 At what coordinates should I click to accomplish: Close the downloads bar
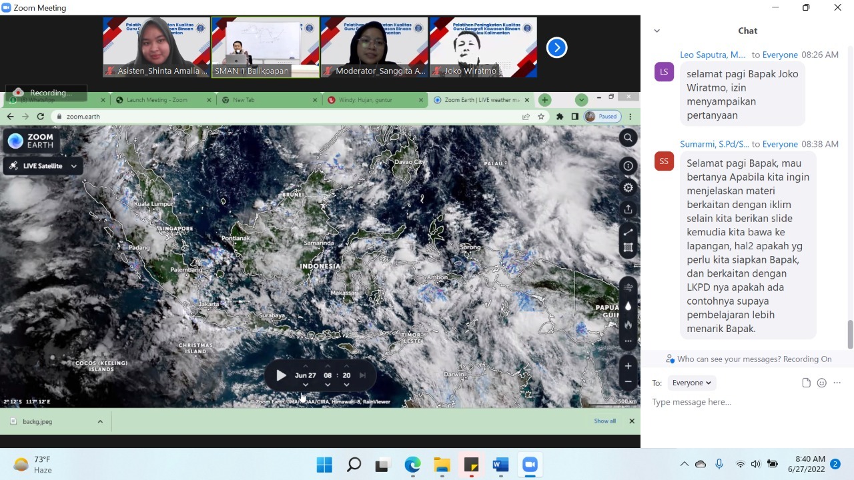pyautogui.click(x=631, y=421)
